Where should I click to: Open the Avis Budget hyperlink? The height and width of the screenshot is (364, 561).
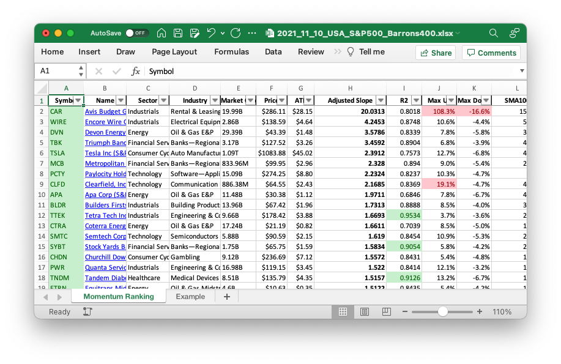105,112
